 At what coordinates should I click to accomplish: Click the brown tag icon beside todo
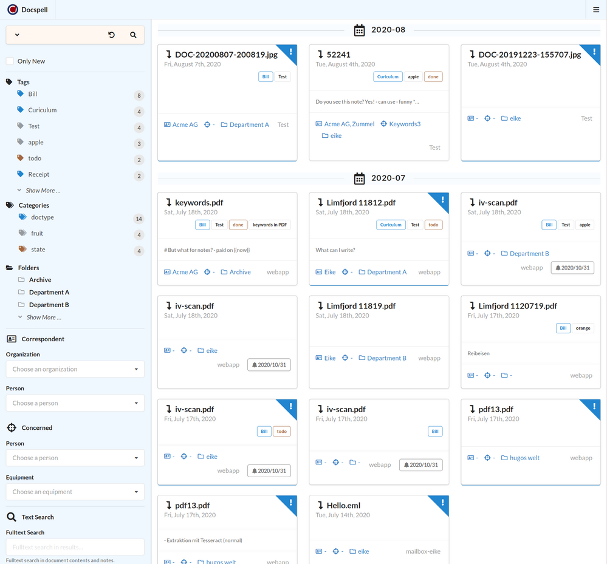21,158
